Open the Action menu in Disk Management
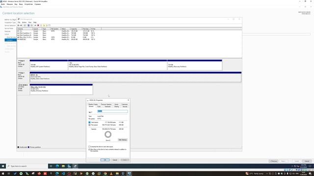The height and width of the screenshot is (176, 314). pos(24,22)
